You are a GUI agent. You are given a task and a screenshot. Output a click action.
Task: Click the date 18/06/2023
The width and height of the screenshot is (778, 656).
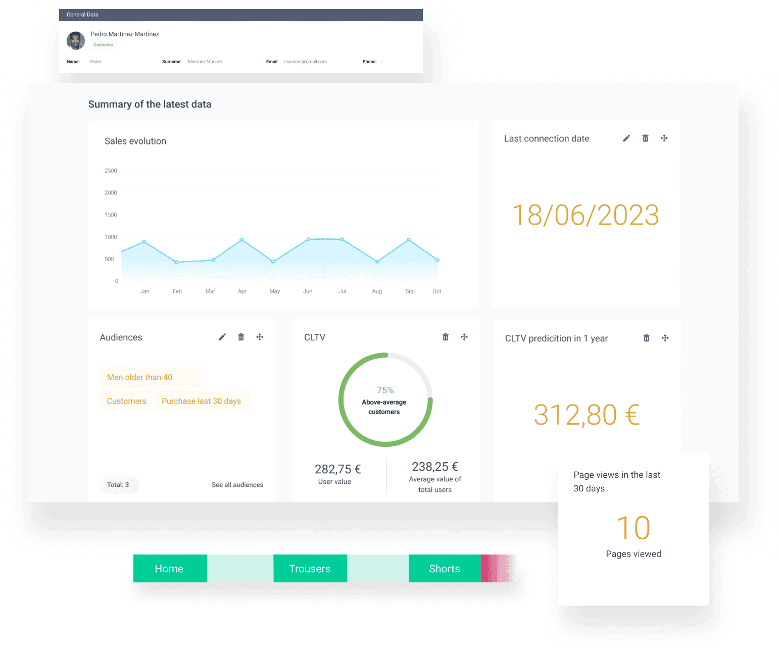point(586,215)
